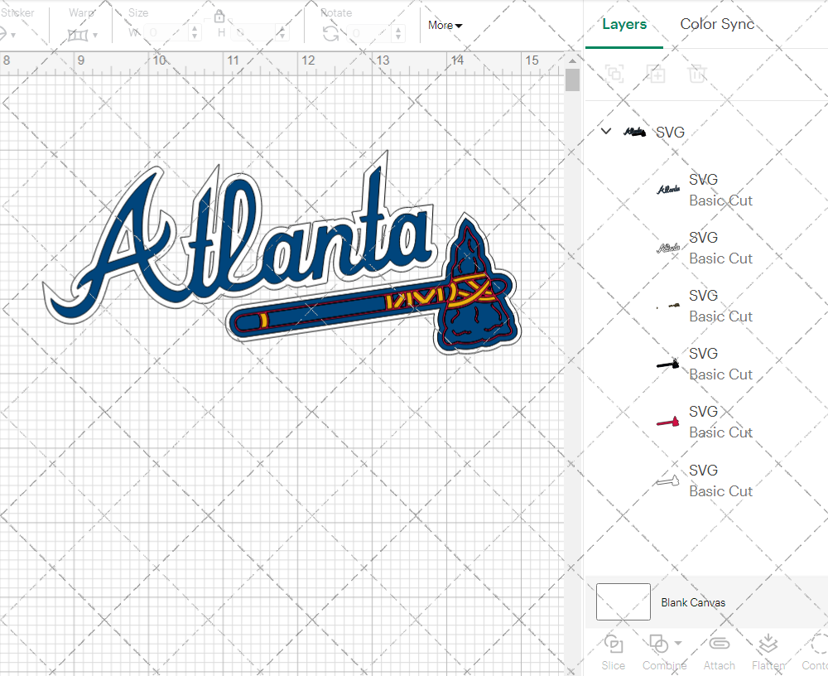Switch to the Color Sync tab
Image resolution: width=828 pixels, height=676 pixels.
(717, 24)
